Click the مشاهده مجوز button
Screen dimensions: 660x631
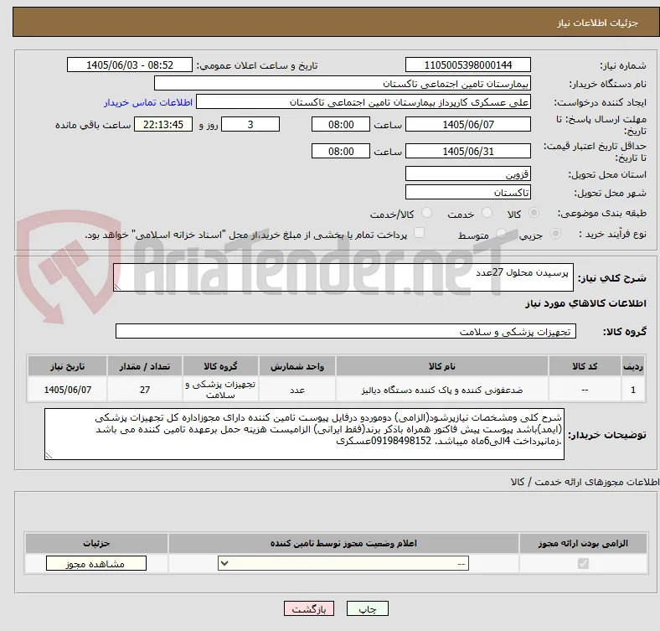click(x=96, y=564)
